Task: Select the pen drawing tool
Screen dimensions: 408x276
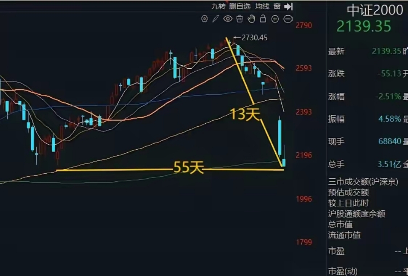Action: tap(216, 18)
